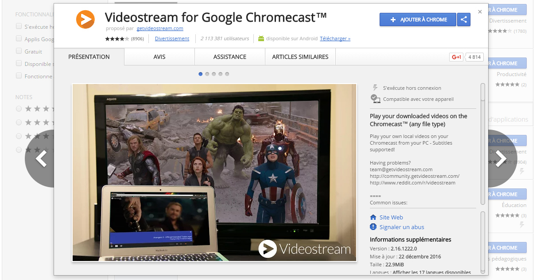Switch to the ASSISTANCE tab

tap(230, 57)
